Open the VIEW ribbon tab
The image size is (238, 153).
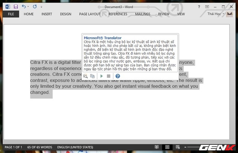coord(181,14)
